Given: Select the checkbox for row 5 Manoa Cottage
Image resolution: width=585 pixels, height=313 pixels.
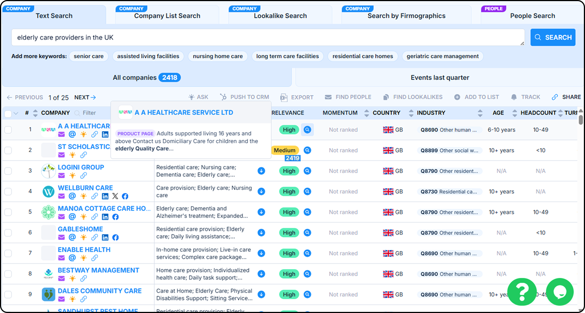Looking at the screenshot, I should pyautogui.click(x=8, y=212).
